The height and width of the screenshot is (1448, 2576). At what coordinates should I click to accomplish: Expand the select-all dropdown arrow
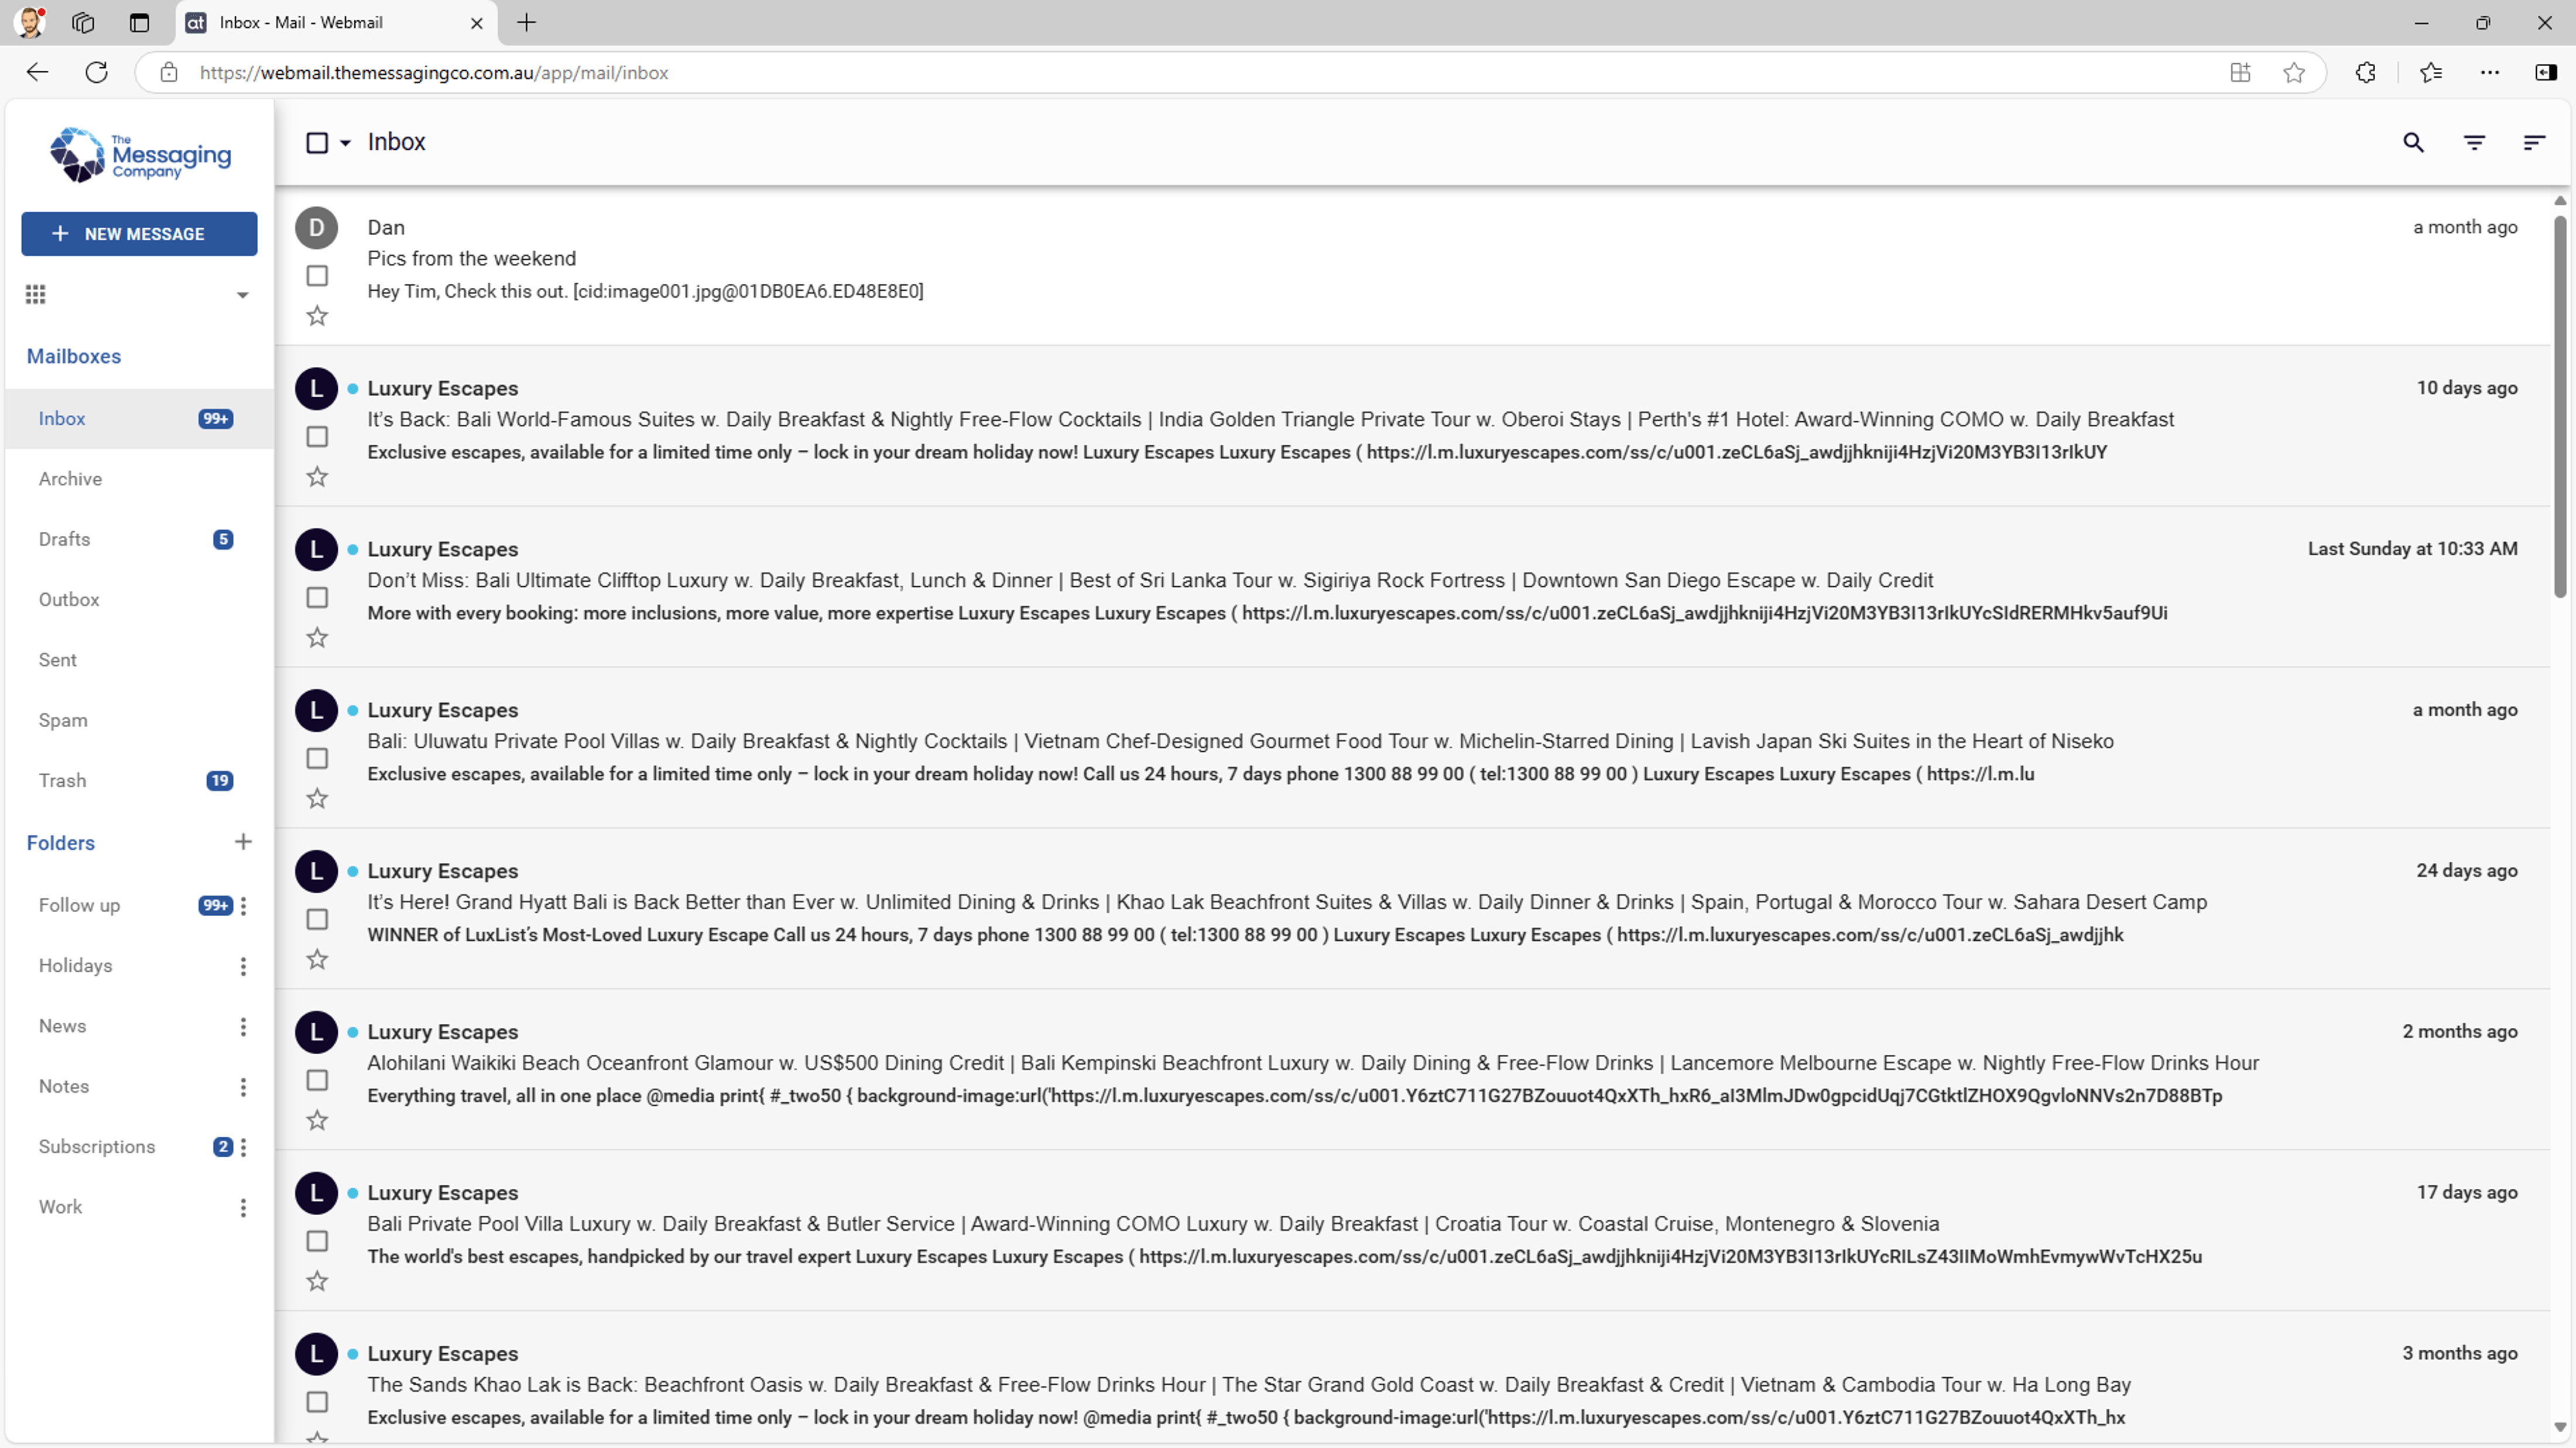(x=345, y=143)
